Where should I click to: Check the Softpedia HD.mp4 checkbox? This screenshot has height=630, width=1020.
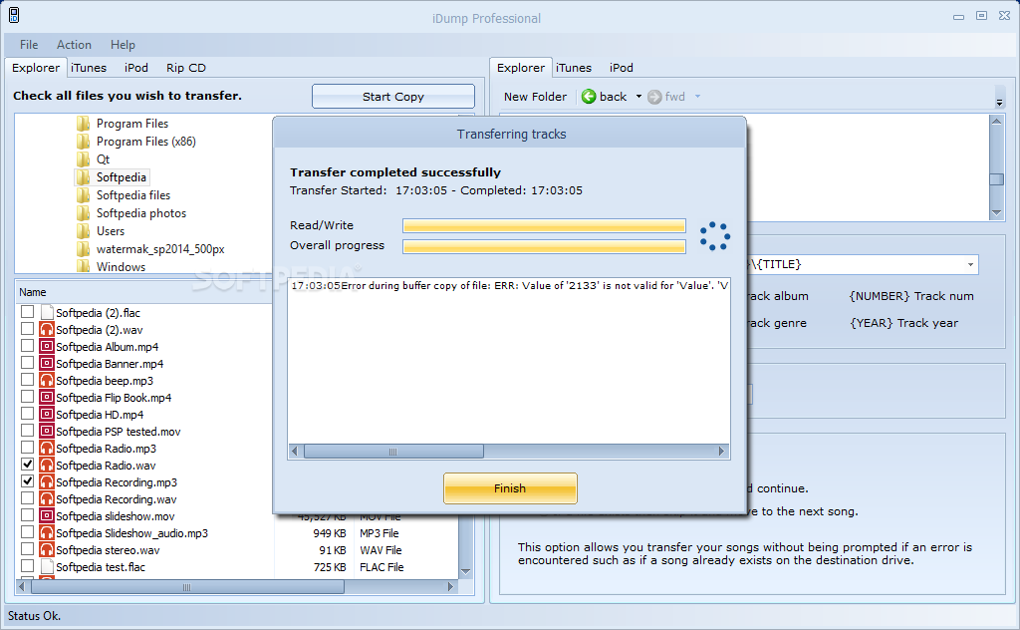[27, 414]
